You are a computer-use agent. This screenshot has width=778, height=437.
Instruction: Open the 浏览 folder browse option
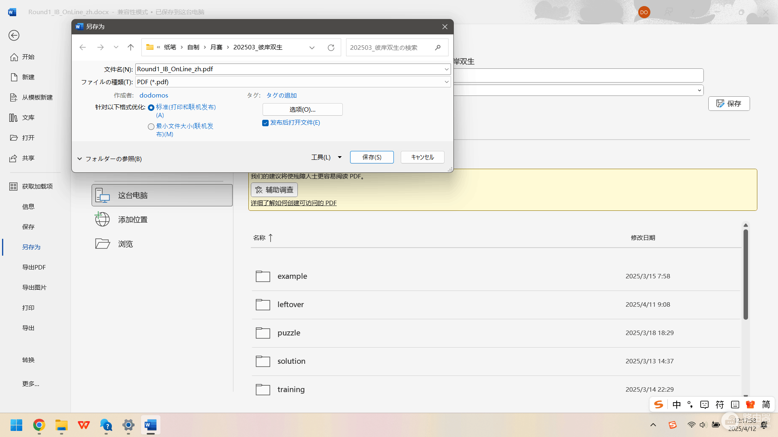pos(162,244)
